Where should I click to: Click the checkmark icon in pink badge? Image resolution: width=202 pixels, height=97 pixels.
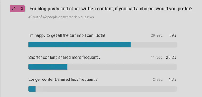pos(13,9)
